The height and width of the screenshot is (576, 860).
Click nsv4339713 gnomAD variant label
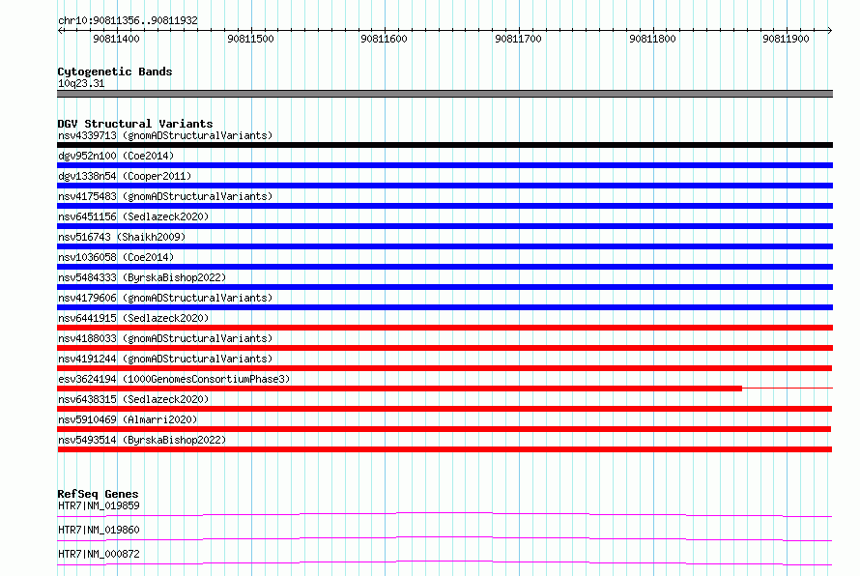point(165,135)
